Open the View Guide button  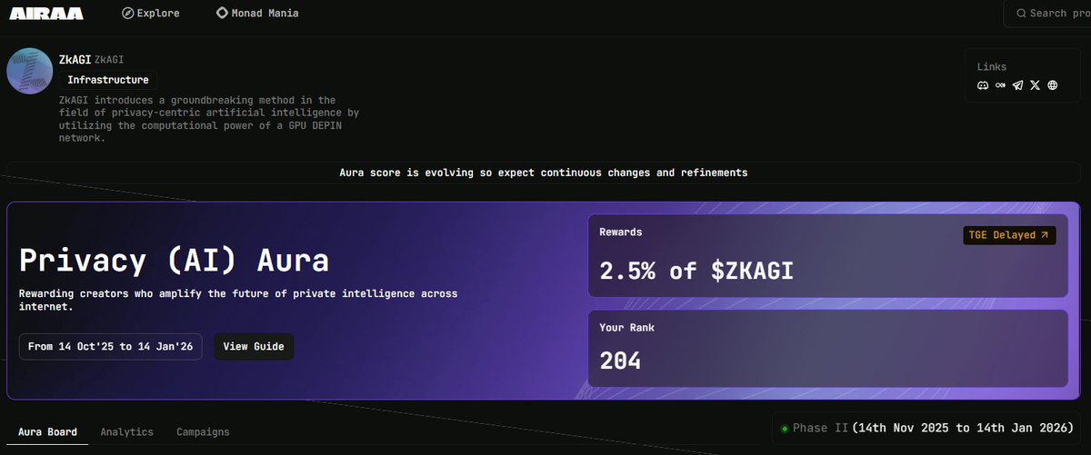click(254, 346)
